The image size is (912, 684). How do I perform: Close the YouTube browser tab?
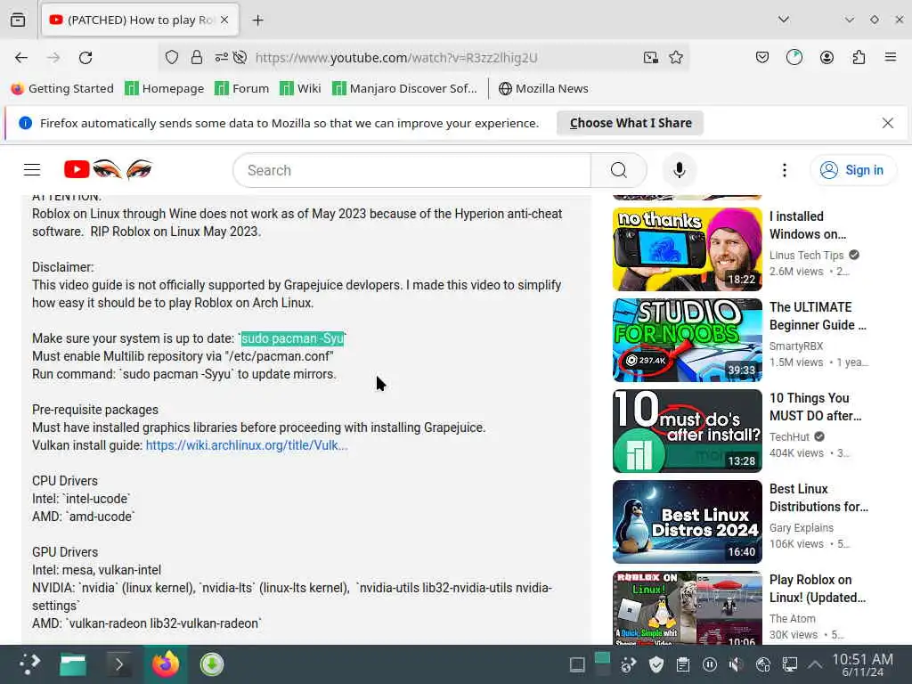click(x=224, y=20)
